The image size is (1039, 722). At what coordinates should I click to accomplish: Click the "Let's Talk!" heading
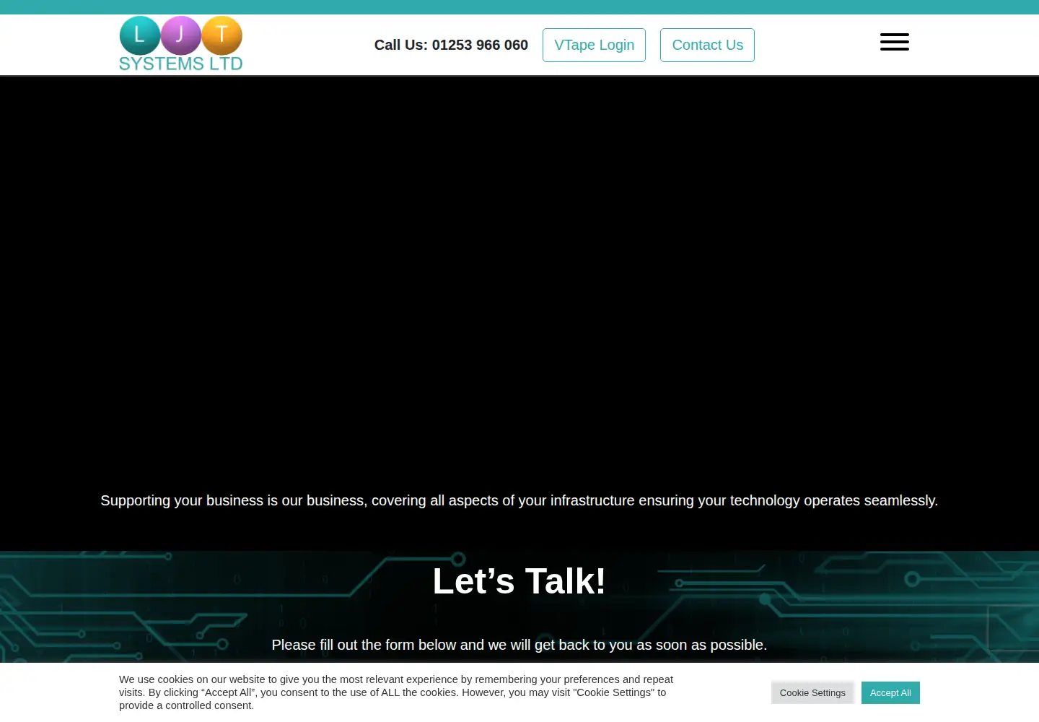tap(519, 581)
